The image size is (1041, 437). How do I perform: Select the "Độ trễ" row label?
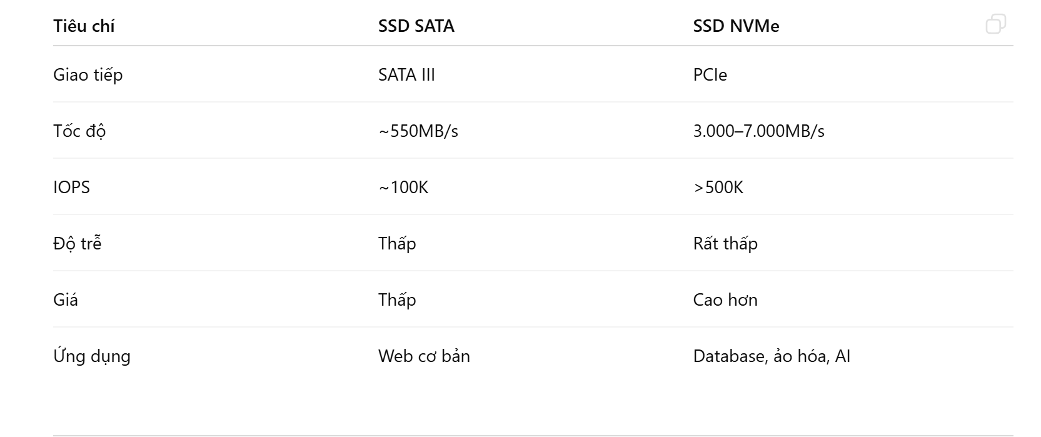[x=77, y=244]
